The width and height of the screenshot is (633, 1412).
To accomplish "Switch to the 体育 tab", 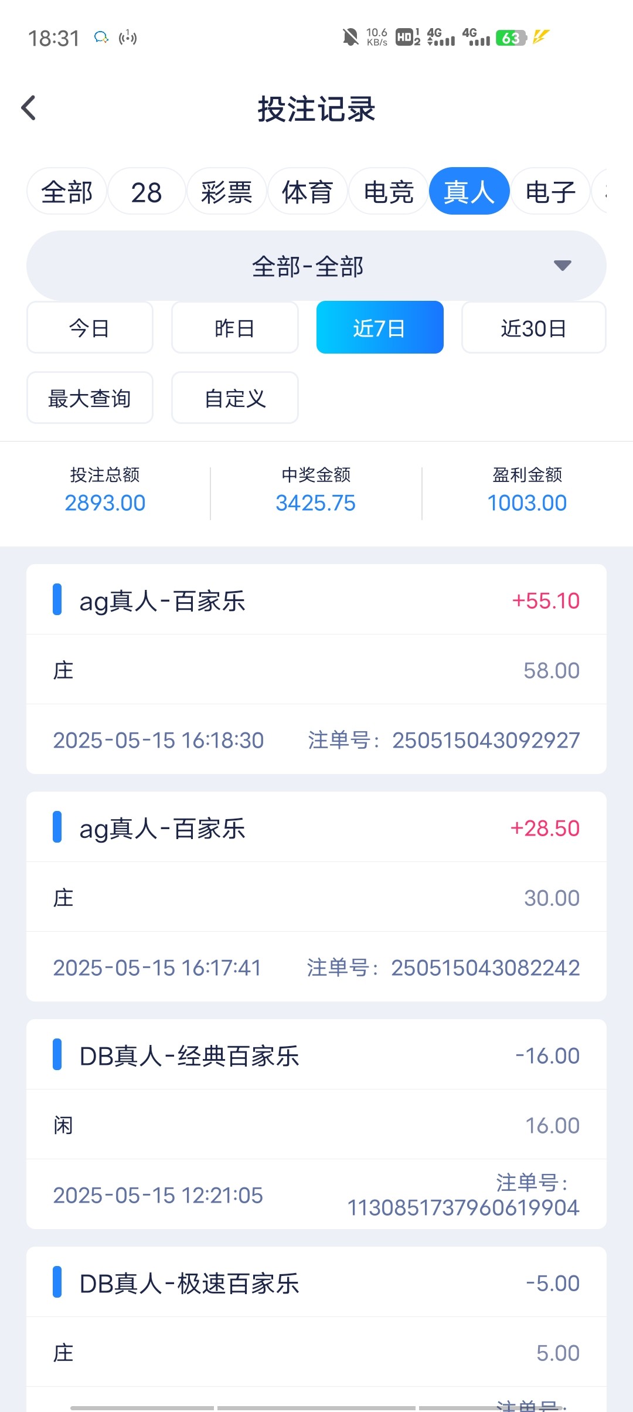I will 307,192.
